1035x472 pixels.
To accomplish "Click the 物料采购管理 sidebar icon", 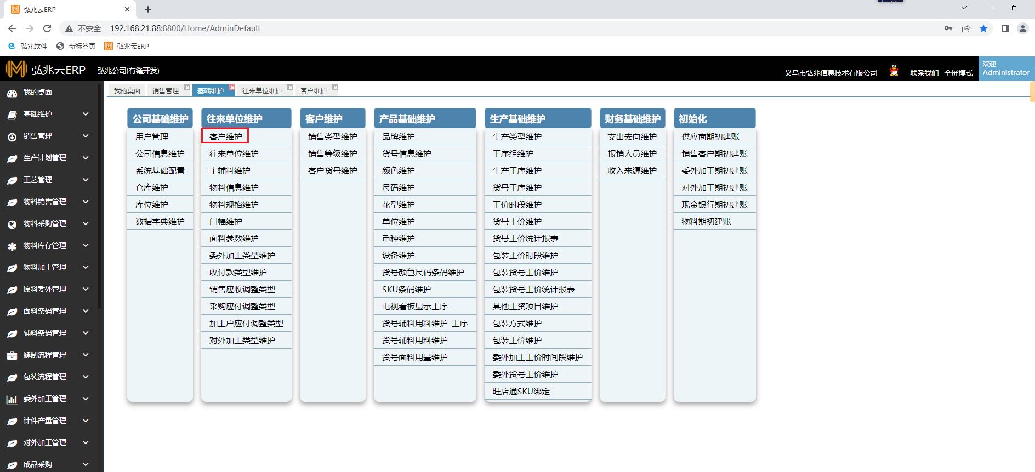I will pyautogui.click(x=12, y=225).
